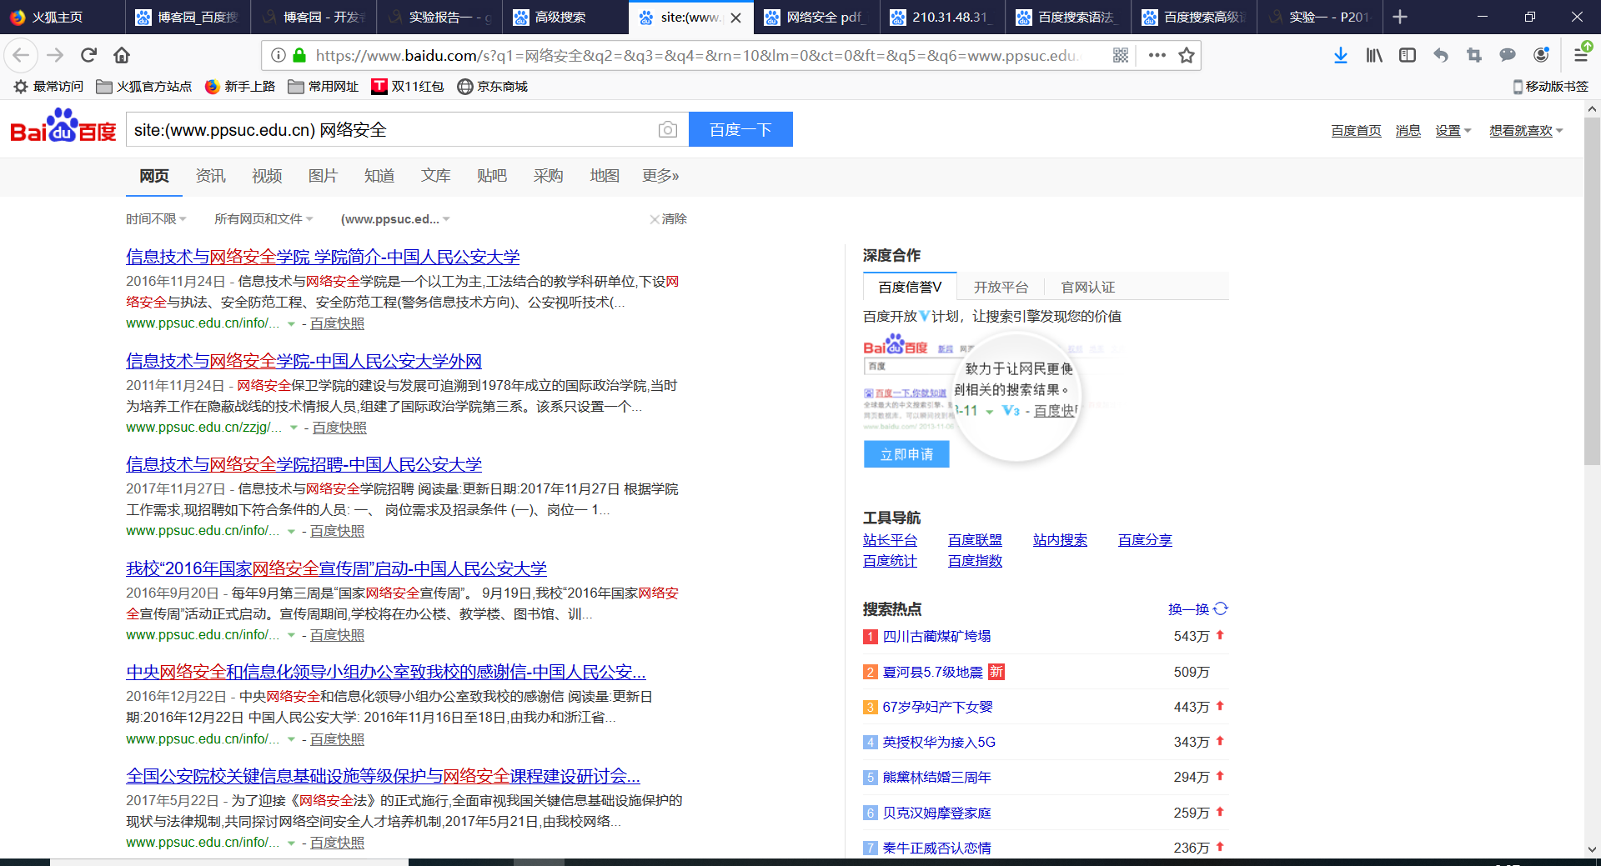Viewport: 1601px width, 866px height.
Task: Select the 开放平台 tab
Action: coord(1001,288)
